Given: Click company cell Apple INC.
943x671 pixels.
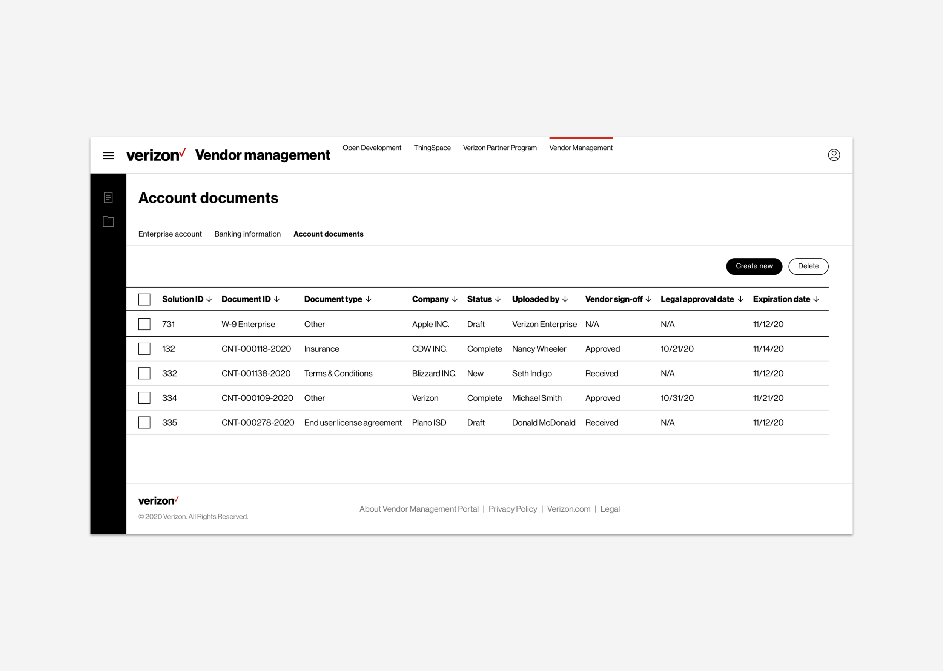Looking at the screenshot, I should tap(430, 324).
